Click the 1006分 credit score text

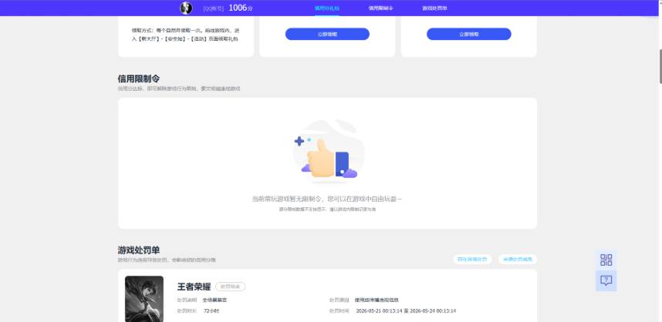click(x=241, y=8)
